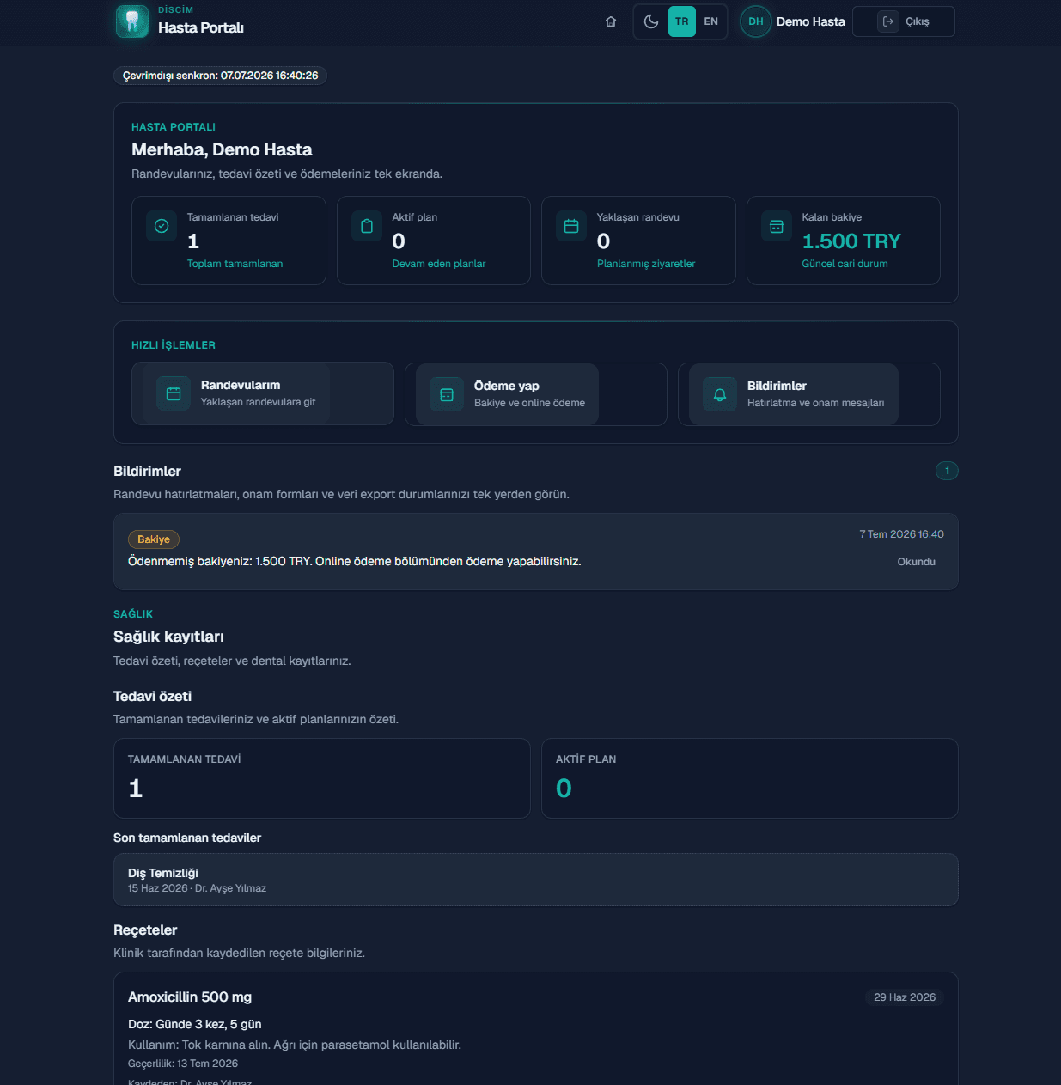Click the notification count badge 1
1061x1085 pixels.
pyautogui.click(x=947, y=471)
